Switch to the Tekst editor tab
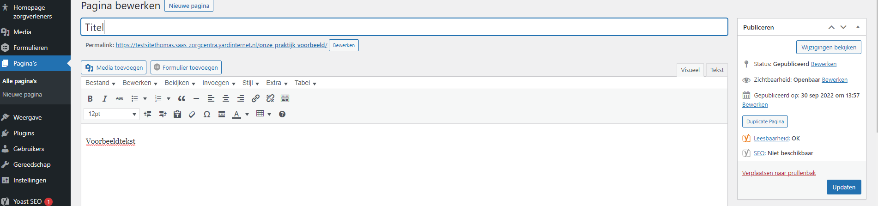878x206 pixels. pos(717,70)
